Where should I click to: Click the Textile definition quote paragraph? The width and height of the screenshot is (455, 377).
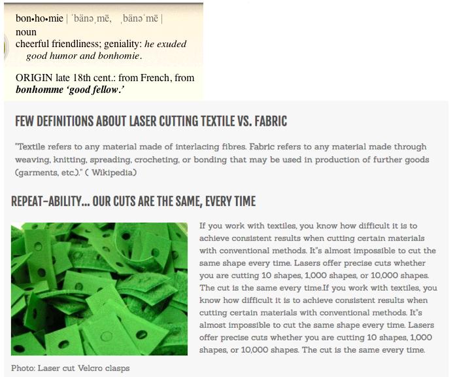[x=222, y=160]
